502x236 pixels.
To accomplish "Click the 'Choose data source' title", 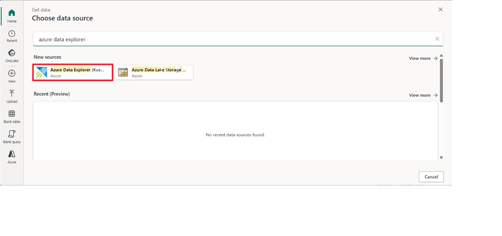I will pyautogui.click(x=62, y=18).
